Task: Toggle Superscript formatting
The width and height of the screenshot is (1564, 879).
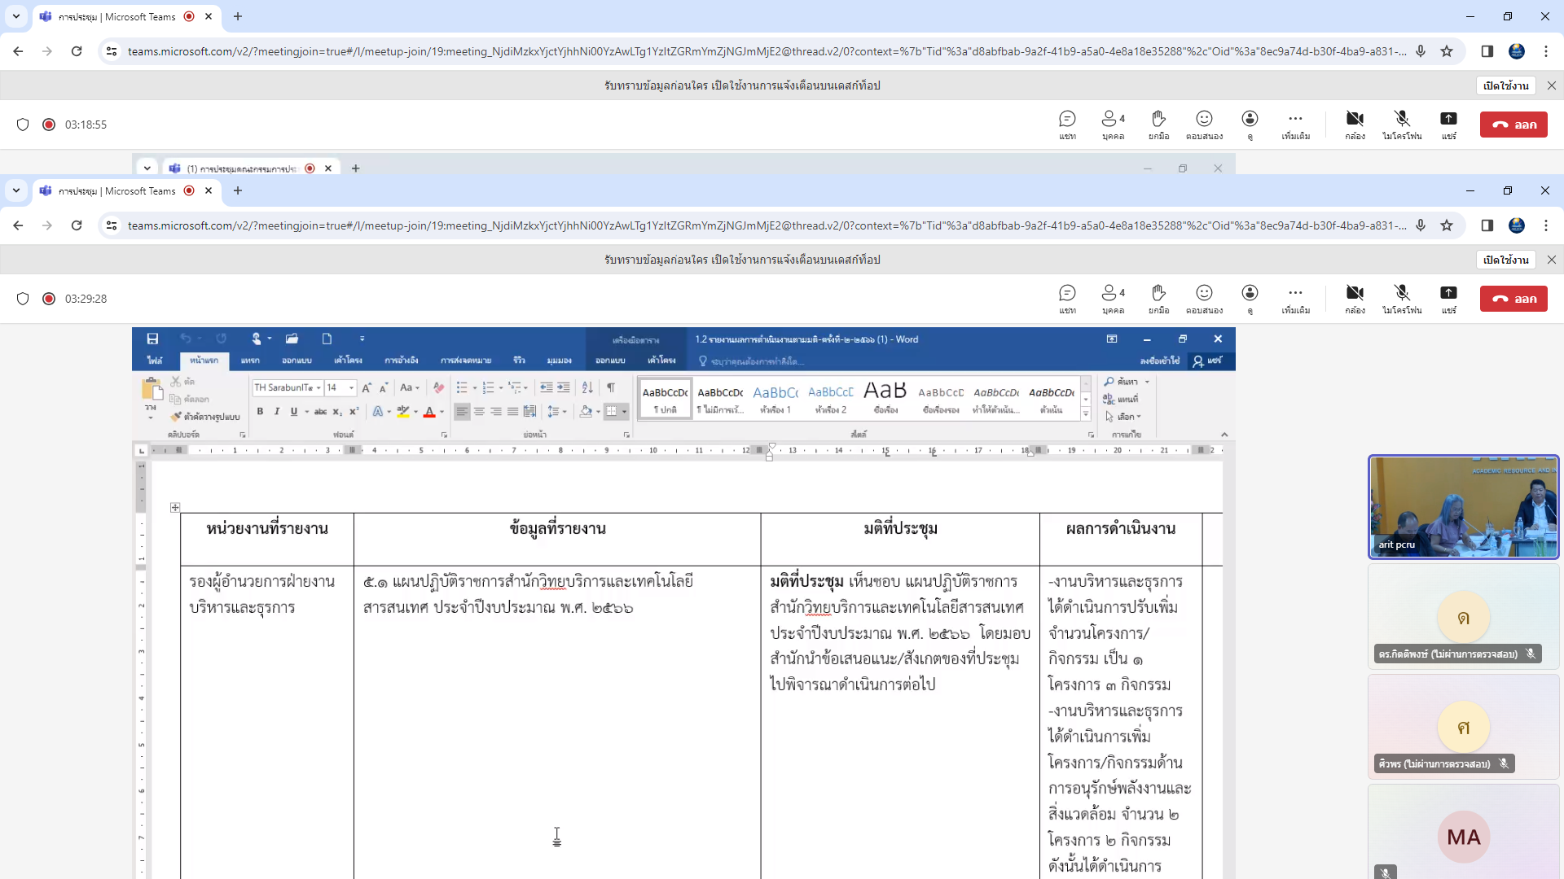Action: coord(354,412)
